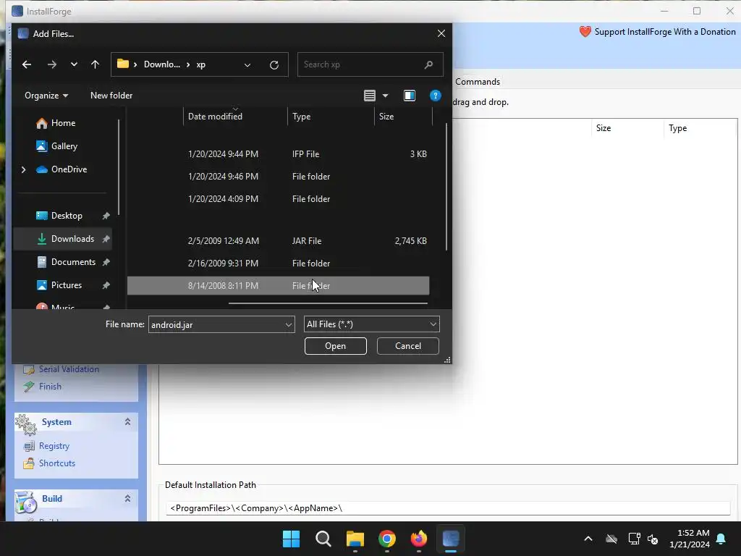Screen dimensions: 741x556
Task: Collapse the Build section
Action: click(127, 498)
